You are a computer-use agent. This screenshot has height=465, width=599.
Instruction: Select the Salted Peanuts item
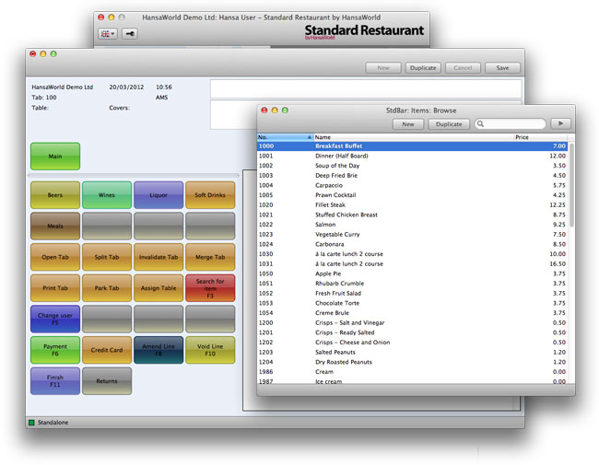pos(413,353)
